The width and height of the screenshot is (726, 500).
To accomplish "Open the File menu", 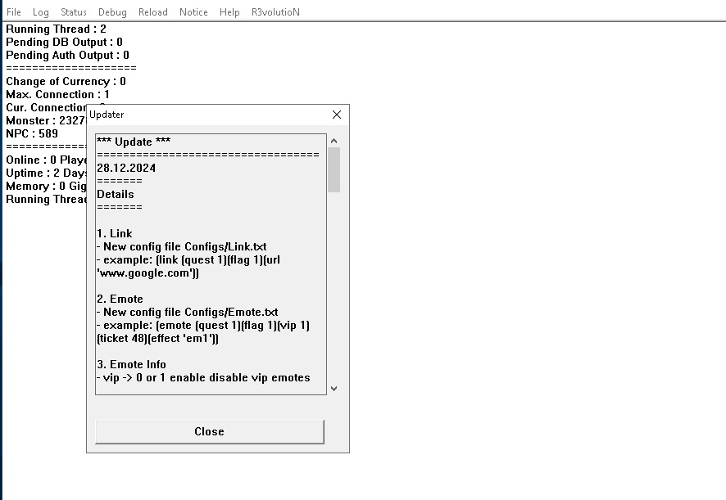I will click(x=14, y=12).
